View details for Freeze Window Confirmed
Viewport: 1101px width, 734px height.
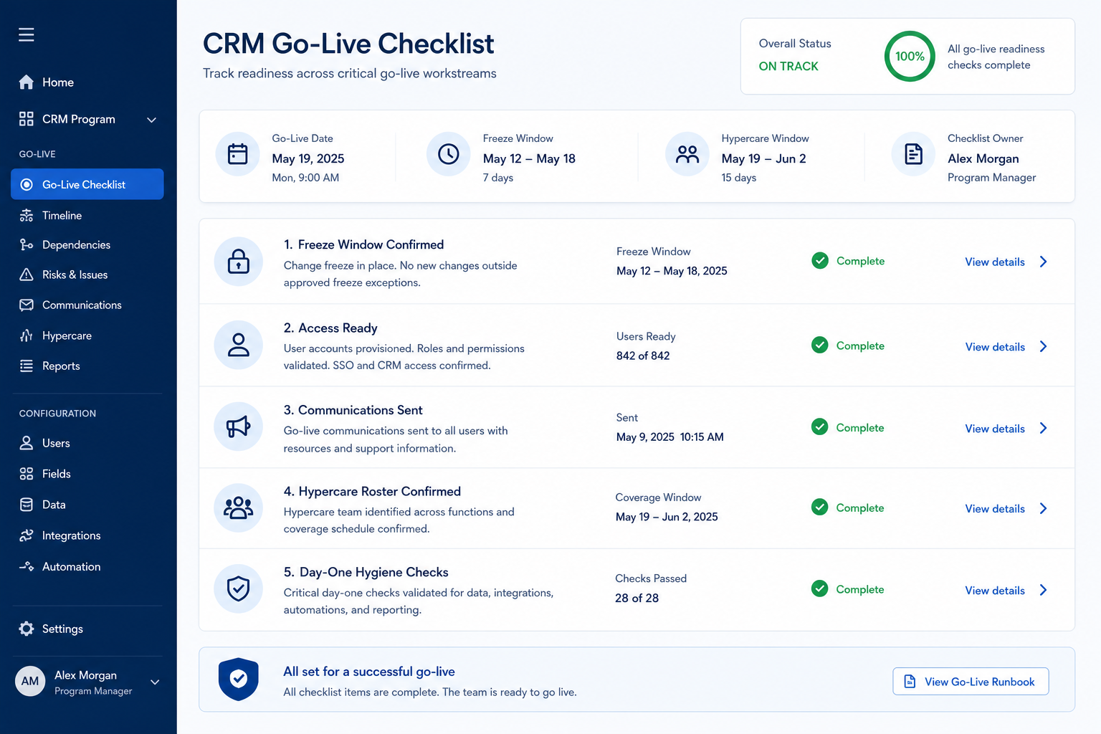click(995, 262)
